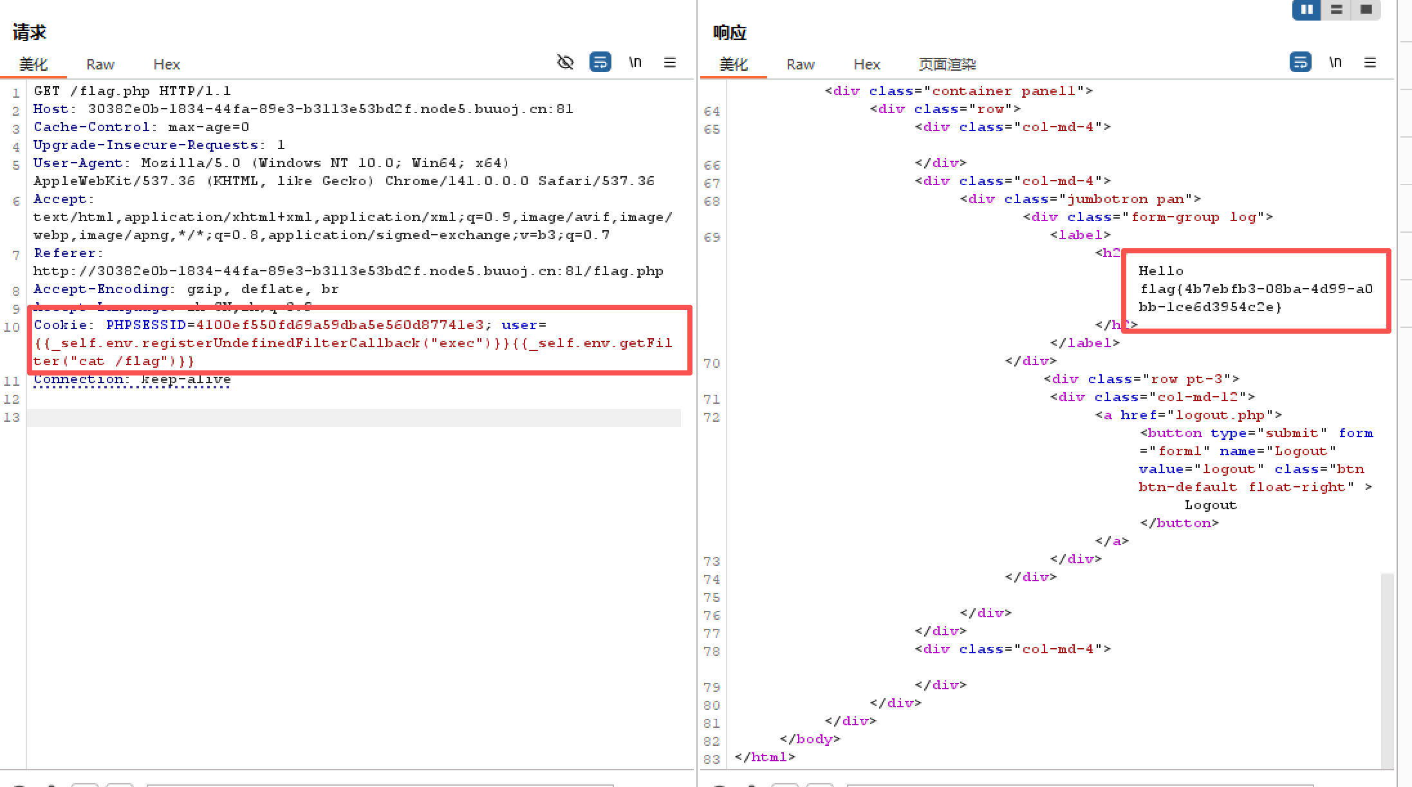The height and width of the screenshot is (787, 1412).
Task: Click the PHPSESSID cookie value
Action: pos(340,325)
